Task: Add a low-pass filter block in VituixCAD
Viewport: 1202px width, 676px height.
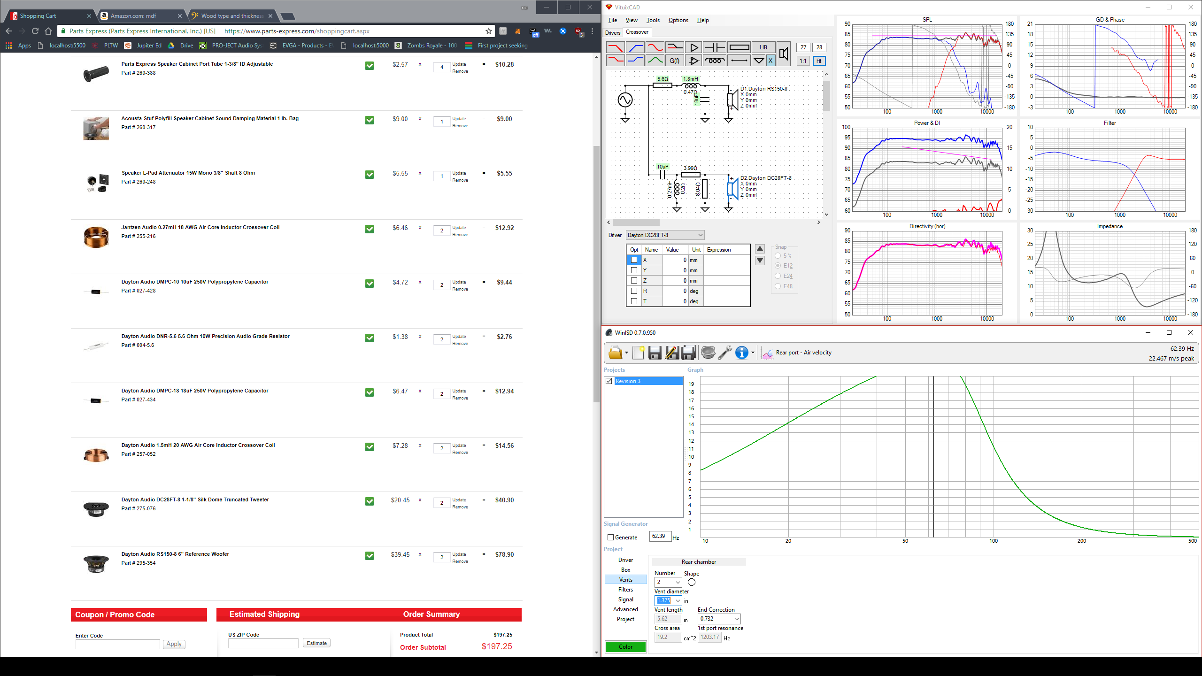Action: coord(615,47)
